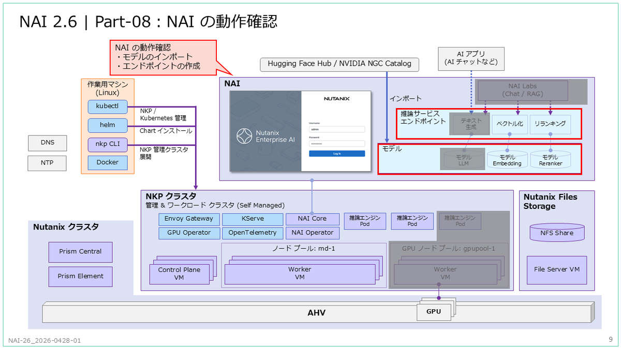Click the NKP クラスタ heading
Image resolution: width=621 pixels, height=349 pixels.
tap(171, 196)
